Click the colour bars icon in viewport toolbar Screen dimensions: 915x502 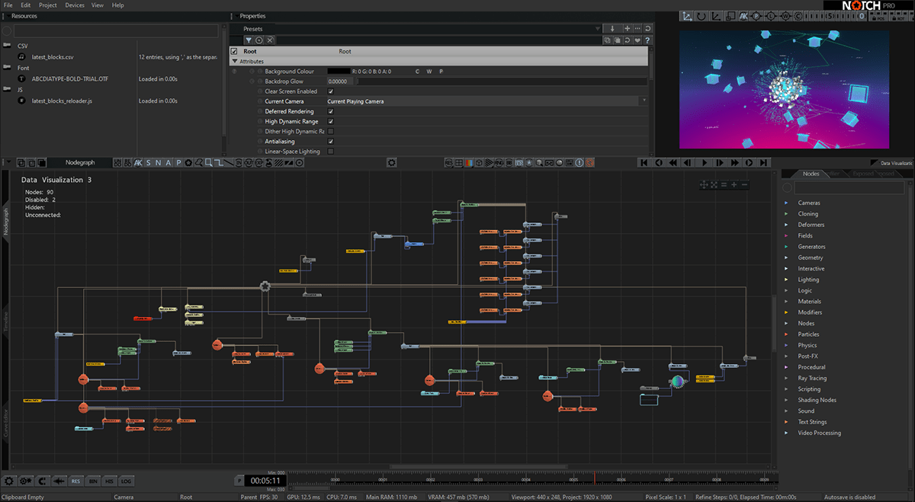(469, 162)
